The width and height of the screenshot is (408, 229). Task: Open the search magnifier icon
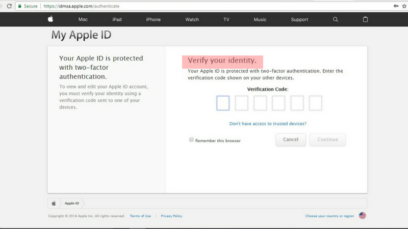[x=336, y=19]
